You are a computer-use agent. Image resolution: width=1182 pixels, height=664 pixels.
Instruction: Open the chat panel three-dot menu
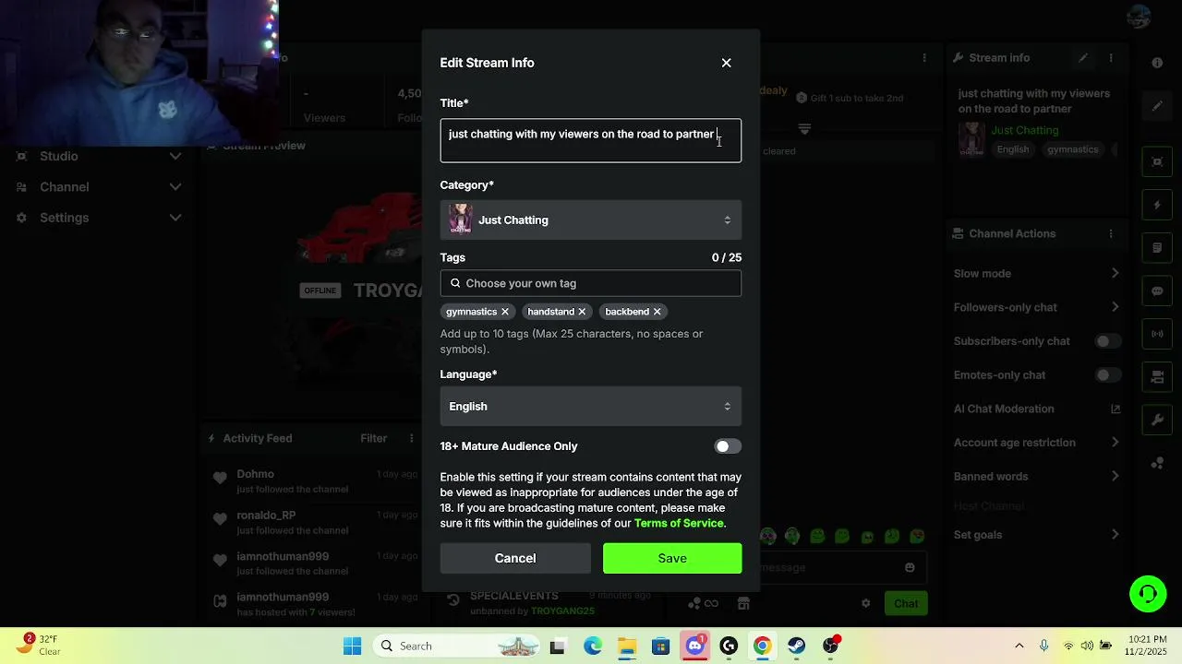point(924,57)
